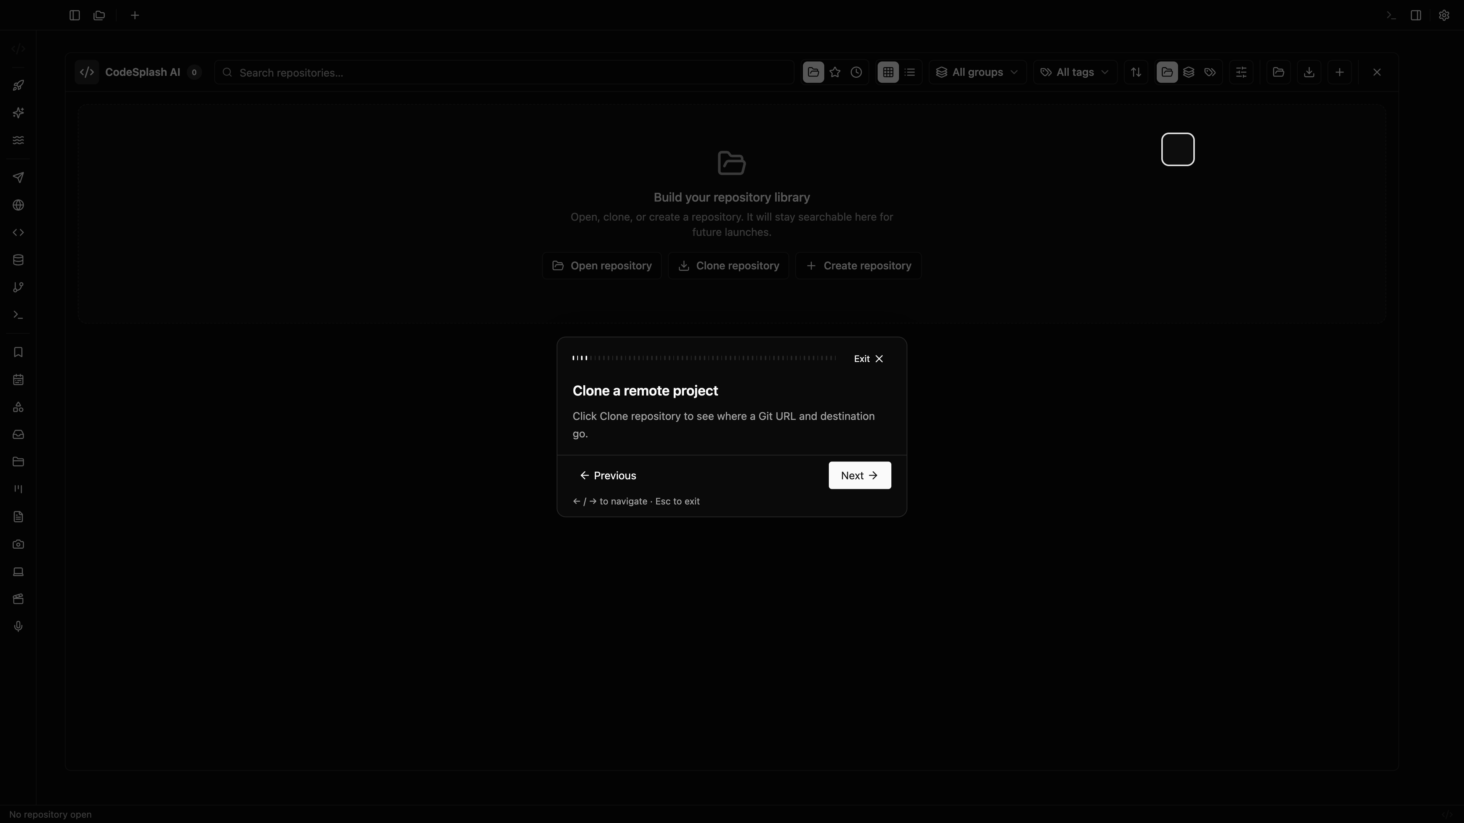Click the bookmark icon in sidebar
The image size is (1464, 823).
[18, 352]
